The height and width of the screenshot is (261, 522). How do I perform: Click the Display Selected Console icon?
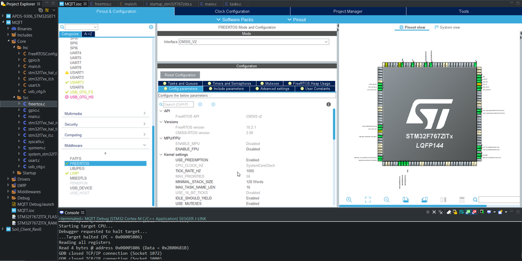tap(490, 212)
